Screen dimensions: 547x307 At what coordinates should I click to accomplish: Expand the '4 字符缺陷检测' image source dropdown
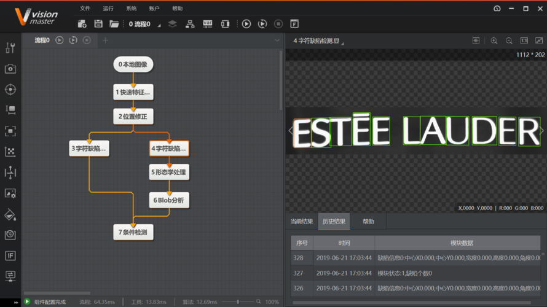[342, 42]
